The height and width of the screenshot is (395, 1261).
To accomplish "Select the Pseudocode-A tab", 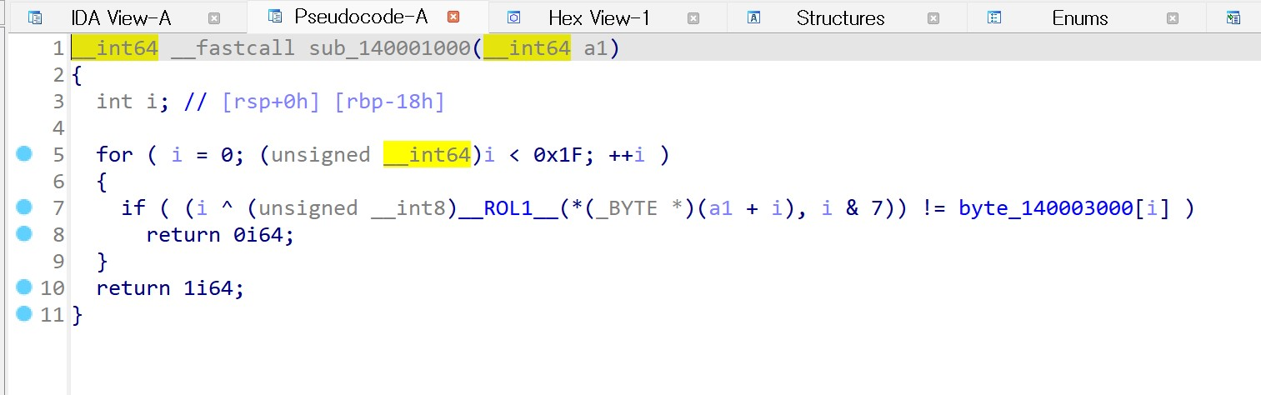I will coord(361,16).
